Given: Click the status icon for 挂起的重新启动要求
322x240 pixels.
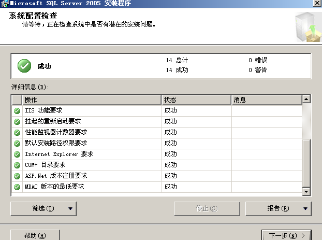Looking at the screenshot, I should [17, 122].
